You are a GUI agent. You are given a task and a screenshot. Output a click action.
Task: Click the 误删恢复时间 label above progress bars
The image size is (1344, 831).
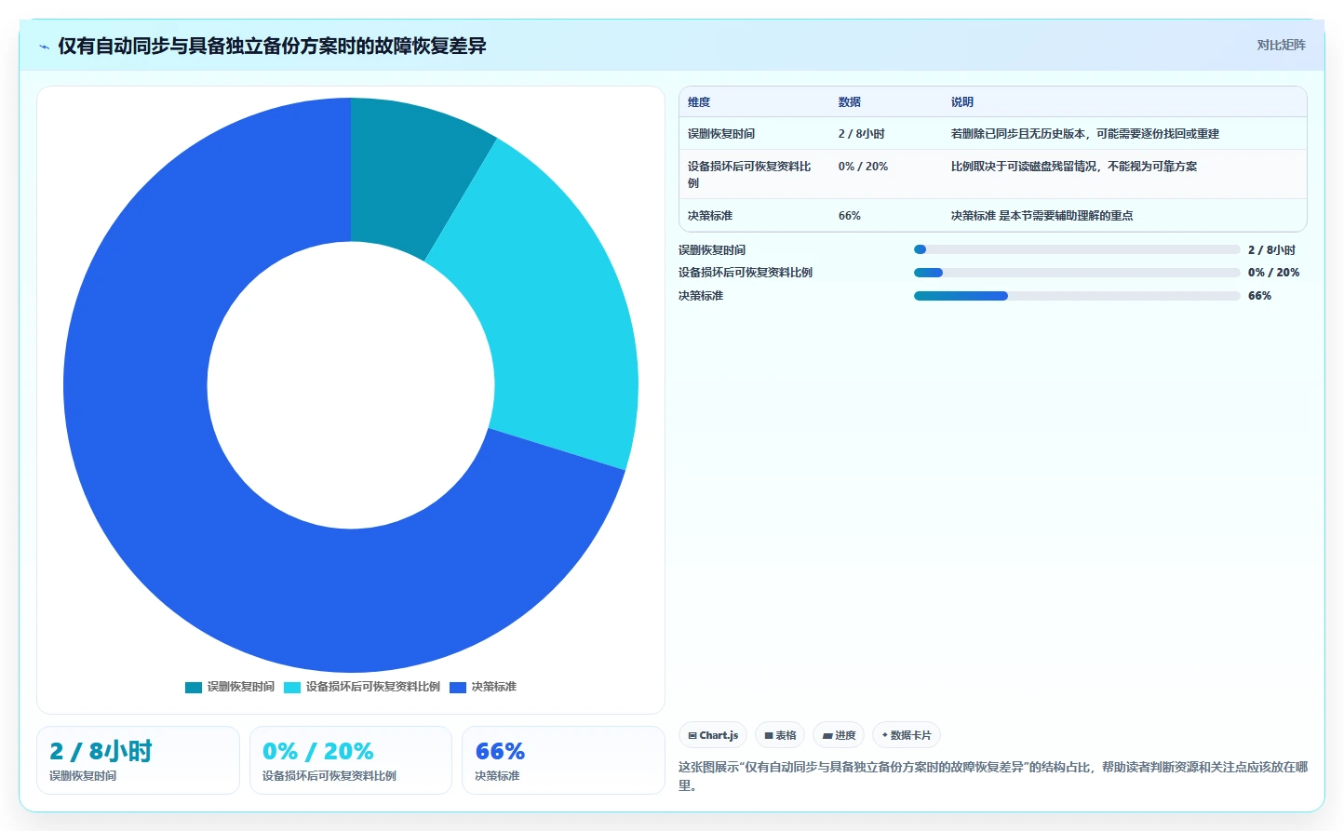pos(712,250)
